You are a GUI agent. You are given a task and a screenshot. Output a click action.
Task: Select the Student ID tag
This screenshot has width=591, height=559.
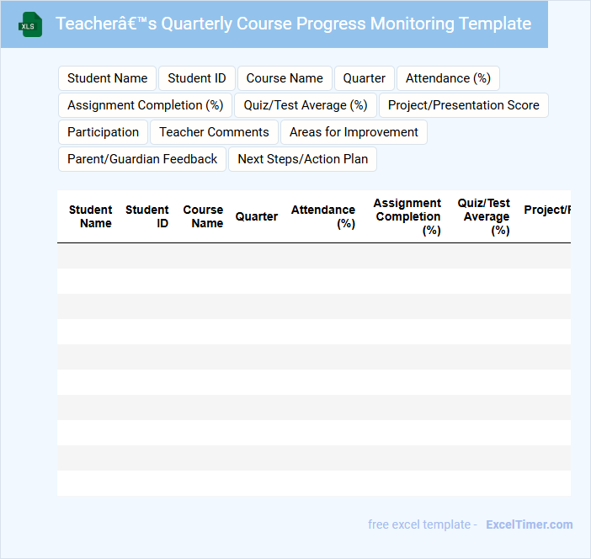coord(197,78)
